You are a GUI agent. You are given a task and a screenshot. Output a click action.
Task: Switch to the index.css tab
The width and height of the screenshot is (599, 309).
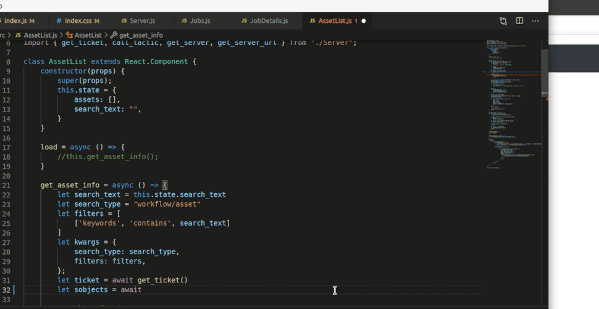(x=81, y=20)
